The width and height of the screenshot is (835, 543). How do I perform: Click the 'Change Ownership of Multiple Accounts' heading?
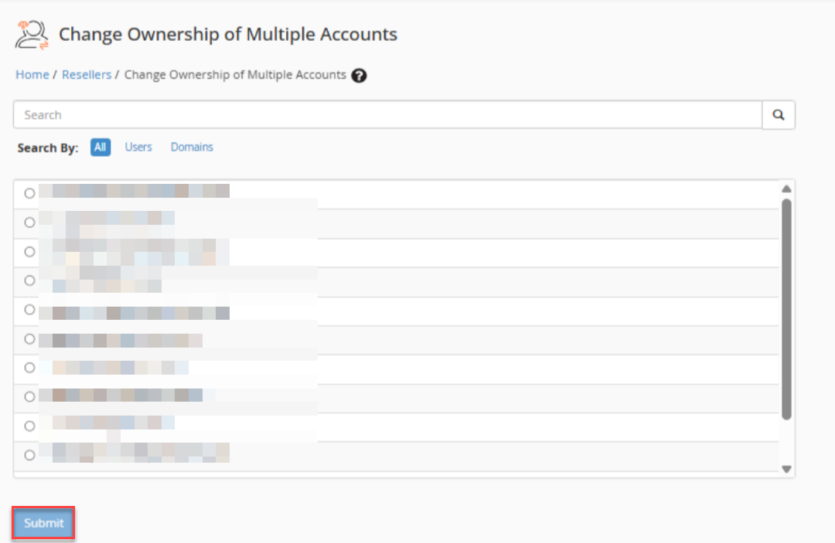(x=228, y=35)
